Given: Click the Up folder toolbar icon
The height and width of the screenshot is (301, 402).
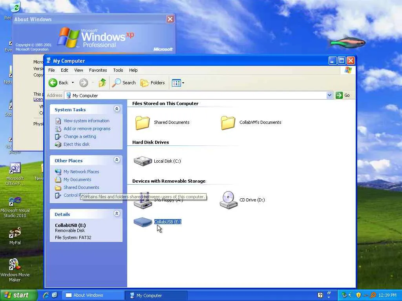Looking at the screenshot, I should (x=102, y=83).
